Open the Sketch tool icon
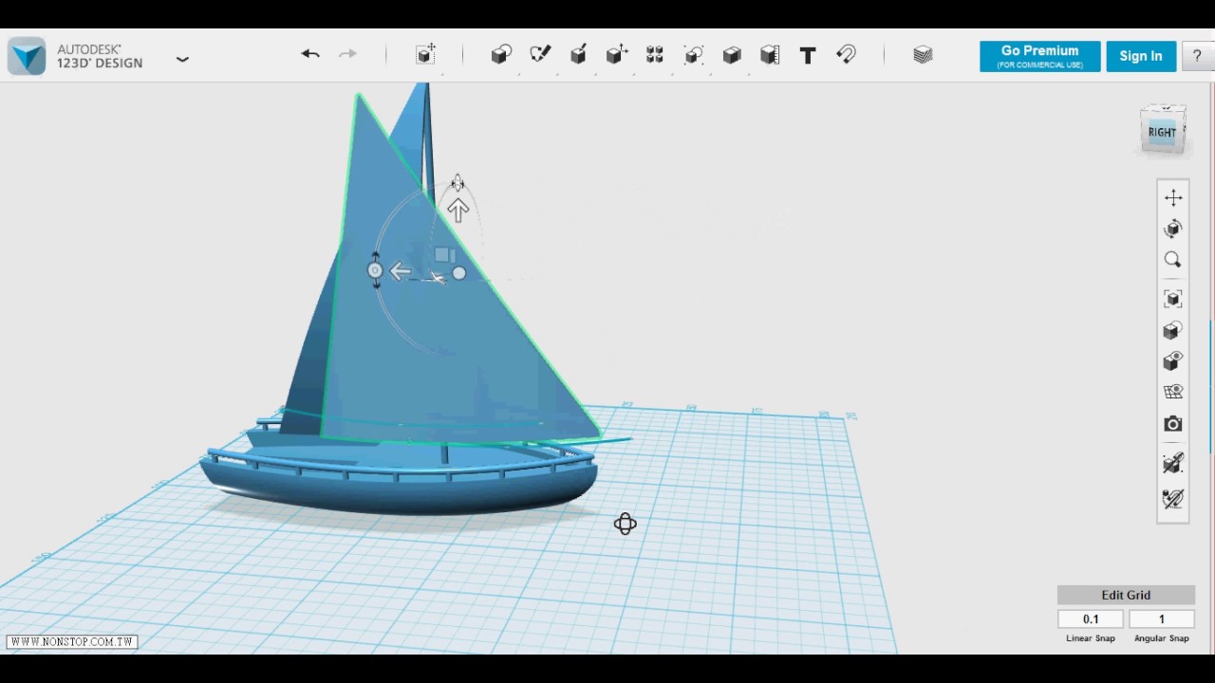 (x=540, y=55)
